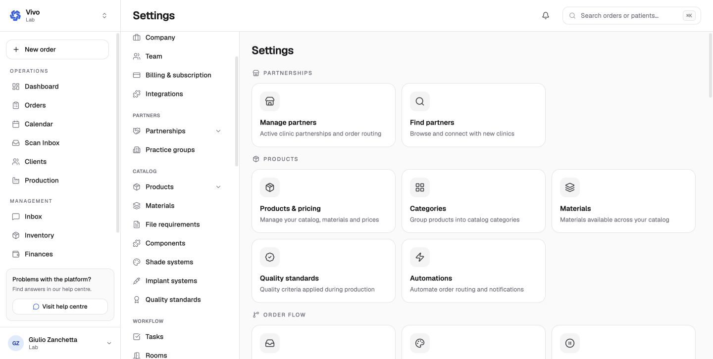Click the Scan Inbox tray icon
The width and height of the screenshot is (713, 359).
pos(16,143)
